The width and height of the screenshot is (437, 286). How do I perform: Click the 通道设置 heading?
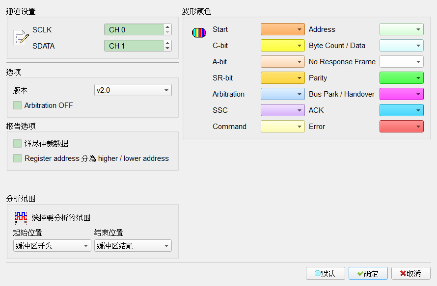[21, 11]
